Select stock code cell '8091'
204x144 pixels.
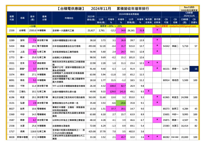(x=12, y=80)
